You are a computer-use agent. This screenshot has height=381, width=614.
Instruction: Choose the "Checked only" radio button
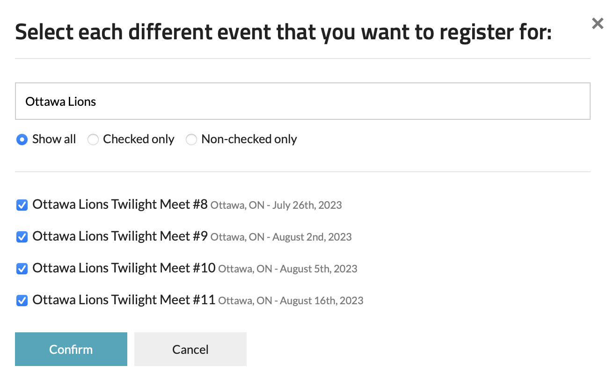pyautogui.click(x=93, y=139)
